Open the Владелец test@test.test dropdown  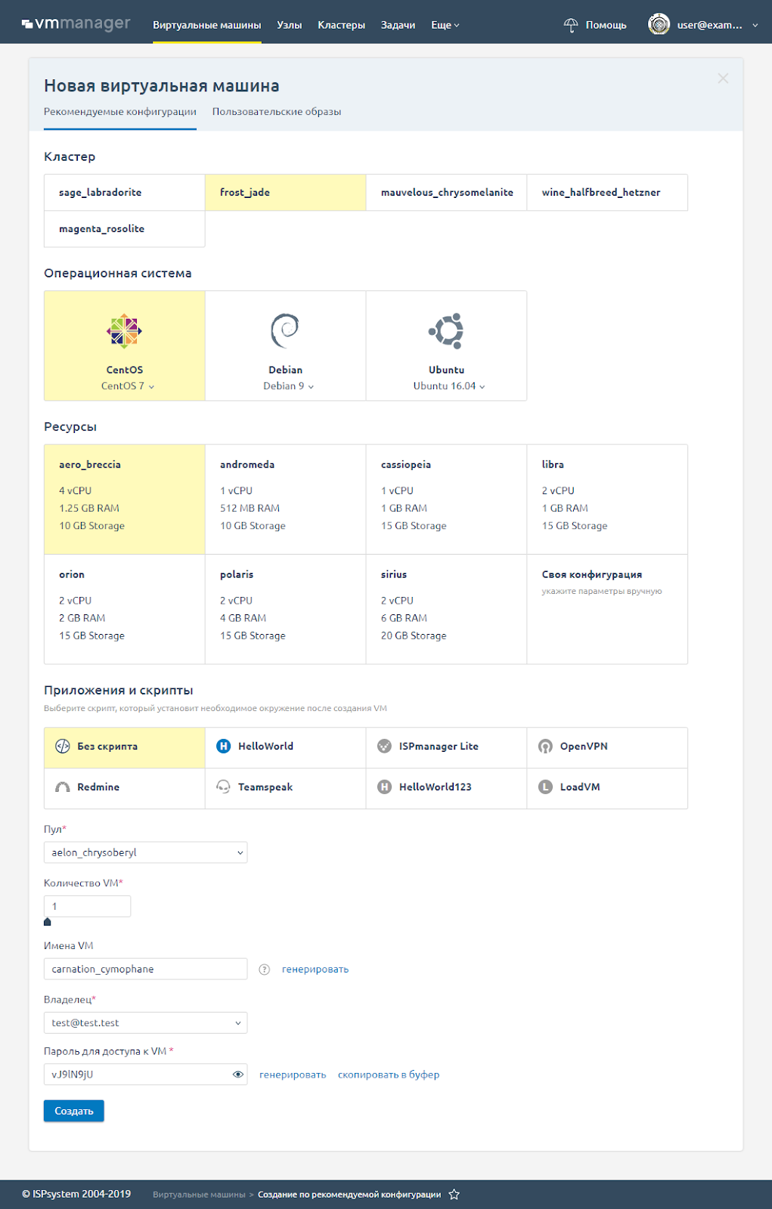tap(146, 1023)
